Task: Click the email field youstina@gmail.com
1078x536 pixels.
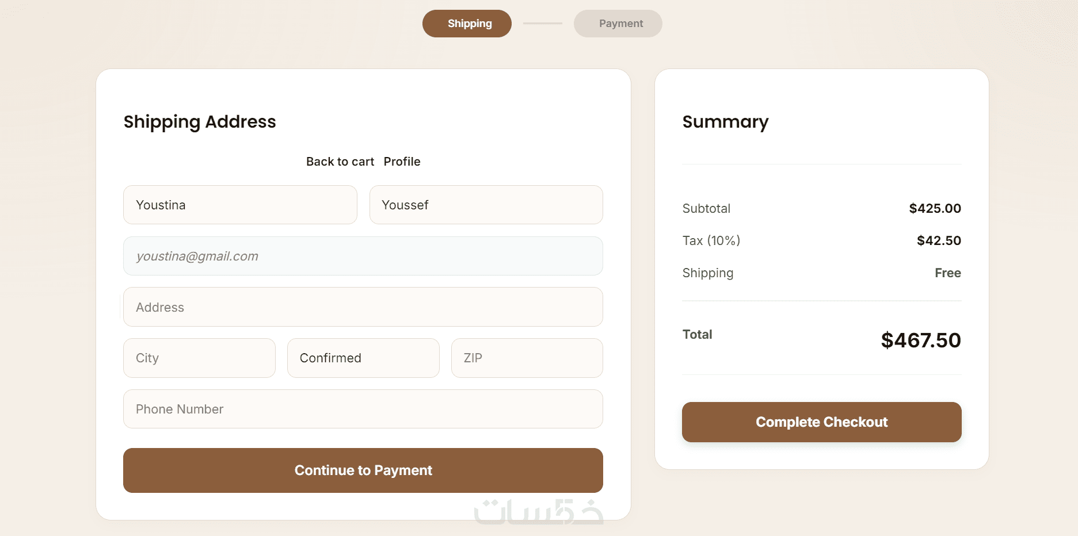Action: [363, 256]
